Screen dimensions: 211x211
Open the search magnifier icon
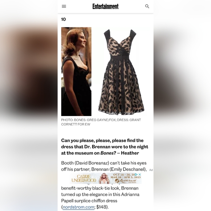(x=147, y=6)
